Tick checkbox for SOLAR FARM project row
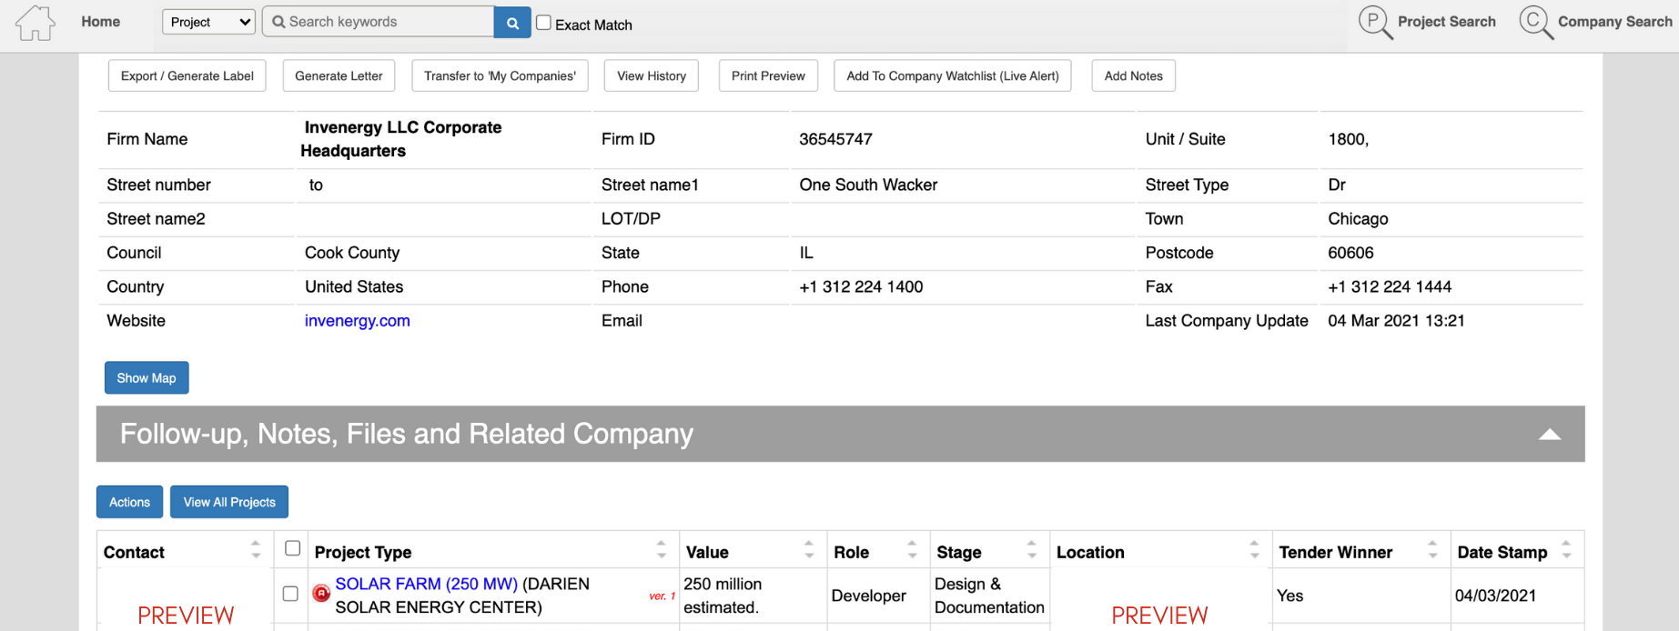Viewport: 1679px width, 631px height. click(290, 594)
